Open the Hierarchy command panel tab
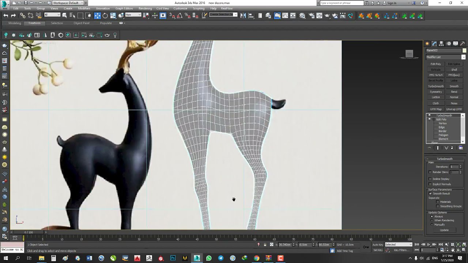Viewport: 468px width, 263px height. (442, 43)
